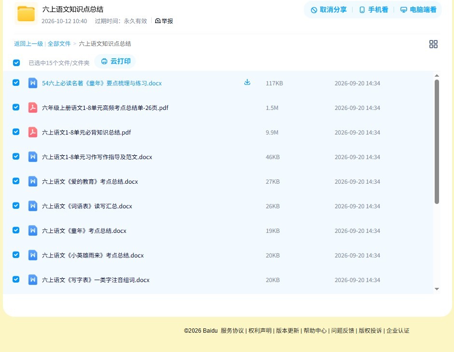454x352 pixels.
Task: Click Word icon of 《小英雄雨来》考点总结.docx
Action: (x=33, y=255)
